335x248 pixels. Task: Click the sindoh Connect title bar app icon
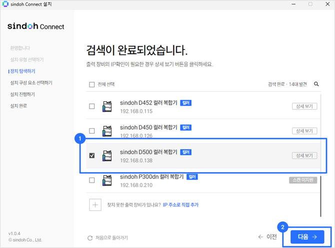point(5,4)
